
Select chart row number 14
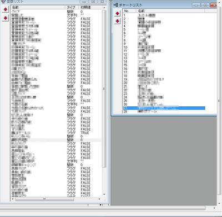[164, 61]
